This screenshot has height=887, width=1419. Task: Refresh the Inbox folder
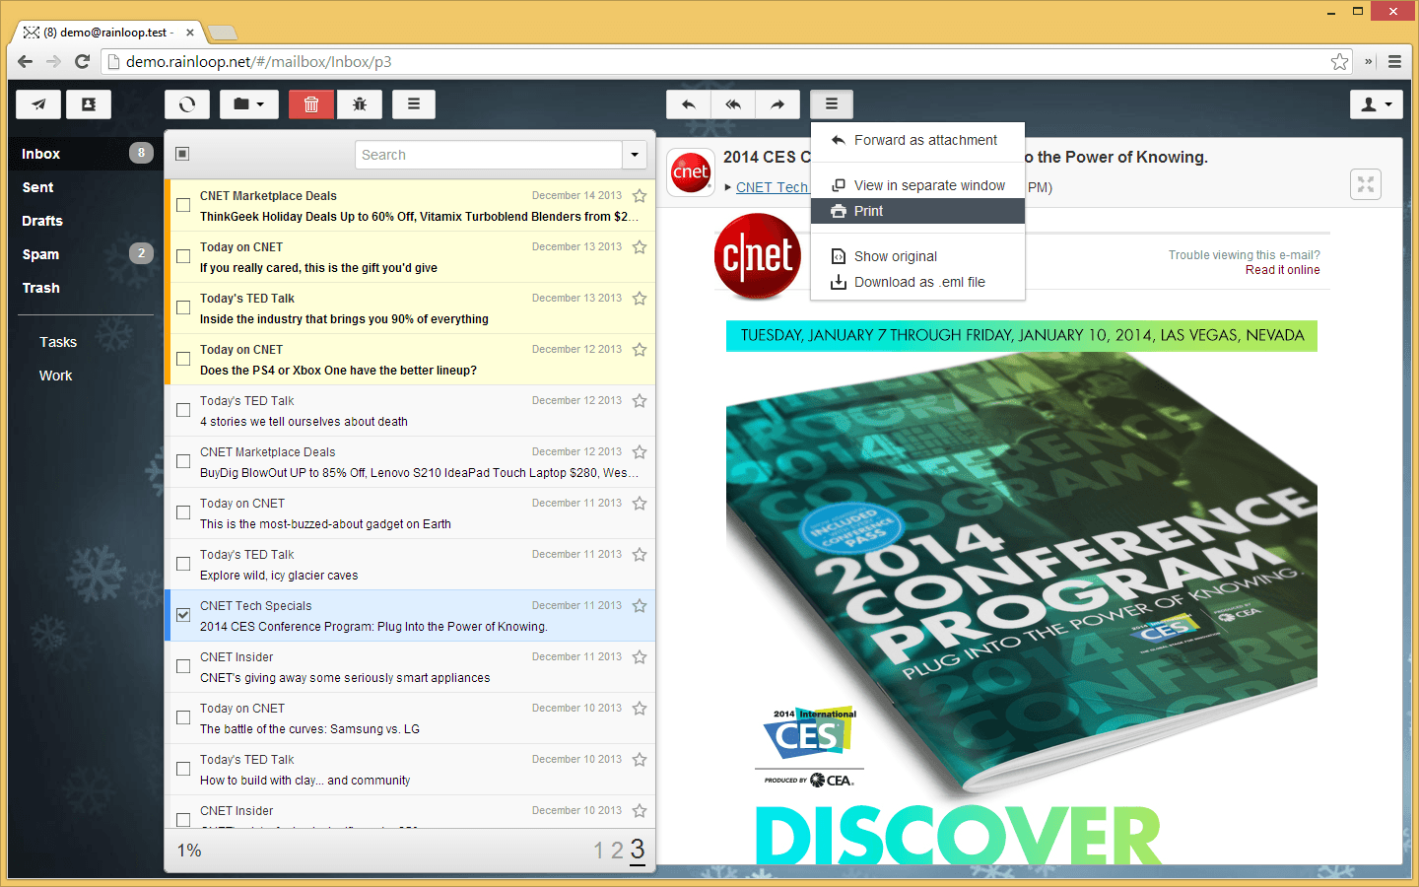pos(186,103)
